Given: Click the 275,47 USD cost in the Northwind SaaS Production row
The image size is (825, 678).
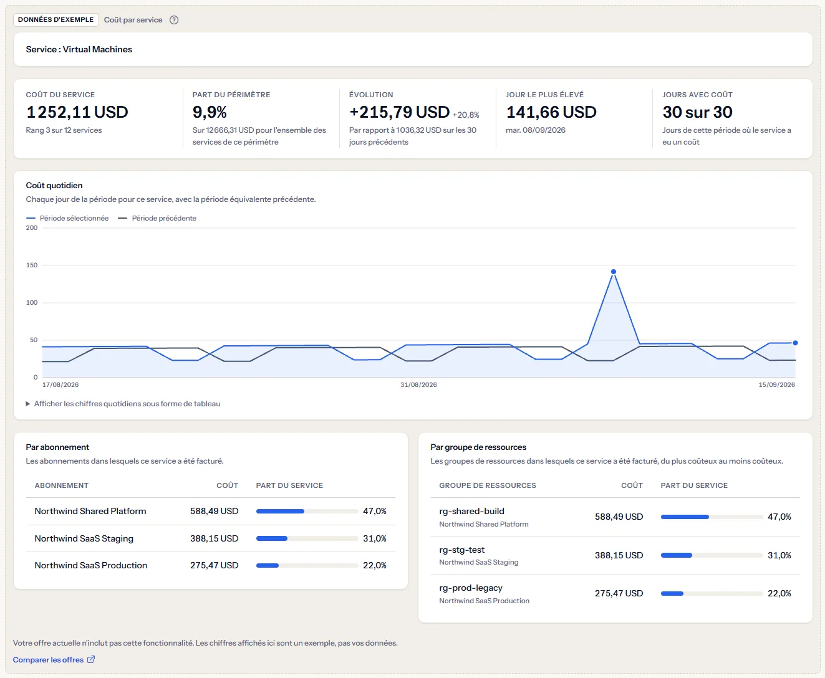Looking at the screenshot, I should click(215, 565).
